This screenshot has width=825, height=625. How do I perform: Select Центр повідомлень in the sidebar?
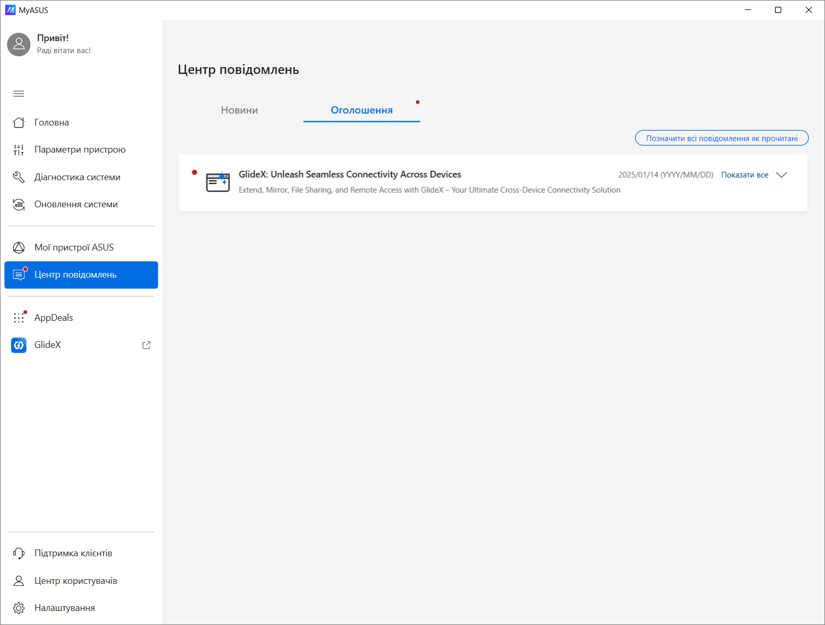[76, 274]
